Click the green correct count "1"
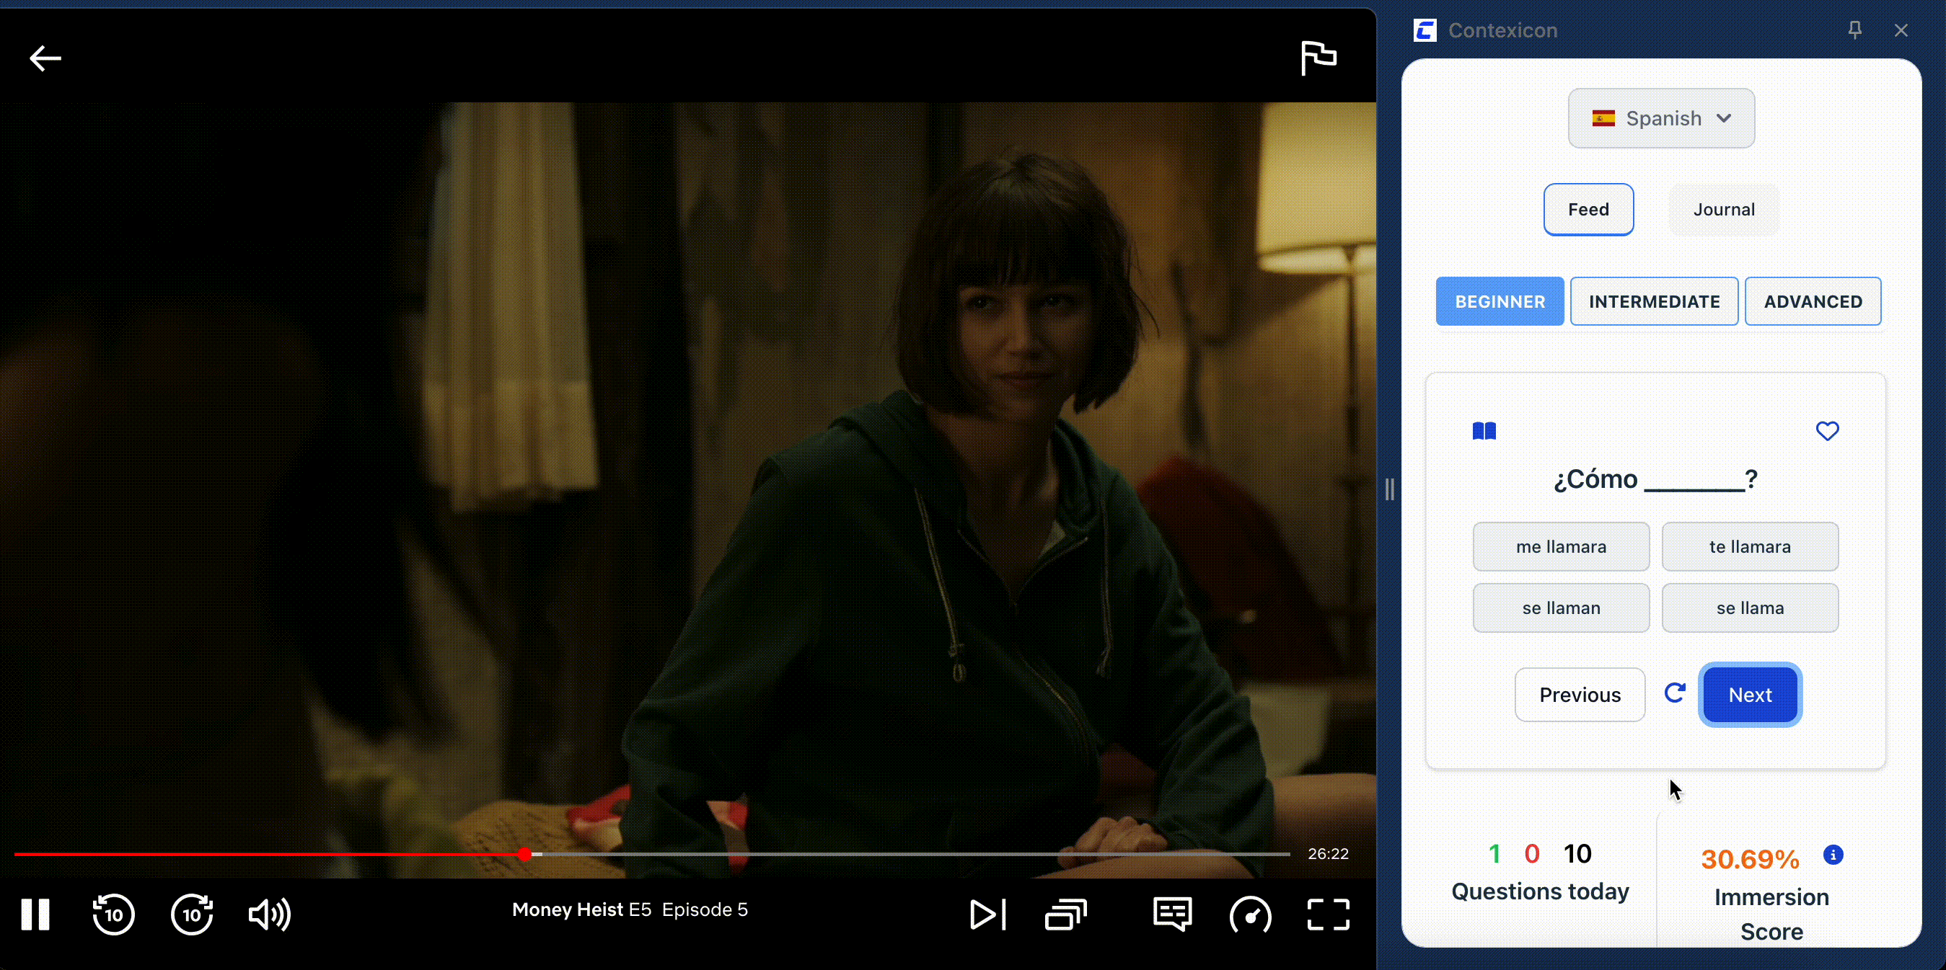The height and width of the screenshot is (970, 1946). point(1494,854)
